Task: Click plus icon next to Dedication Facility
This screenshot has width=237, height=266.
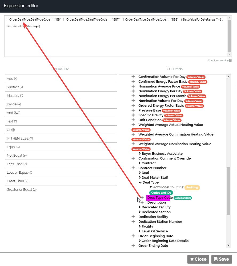Action: click(x=133, y=217)
